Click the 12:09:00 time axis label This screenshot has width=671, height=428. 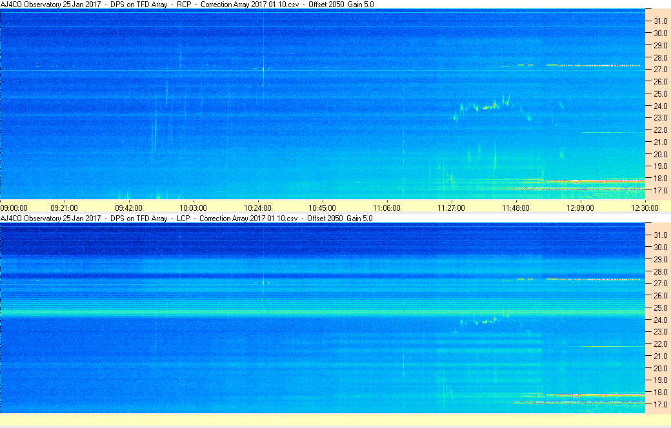click(x=580, y=208)
